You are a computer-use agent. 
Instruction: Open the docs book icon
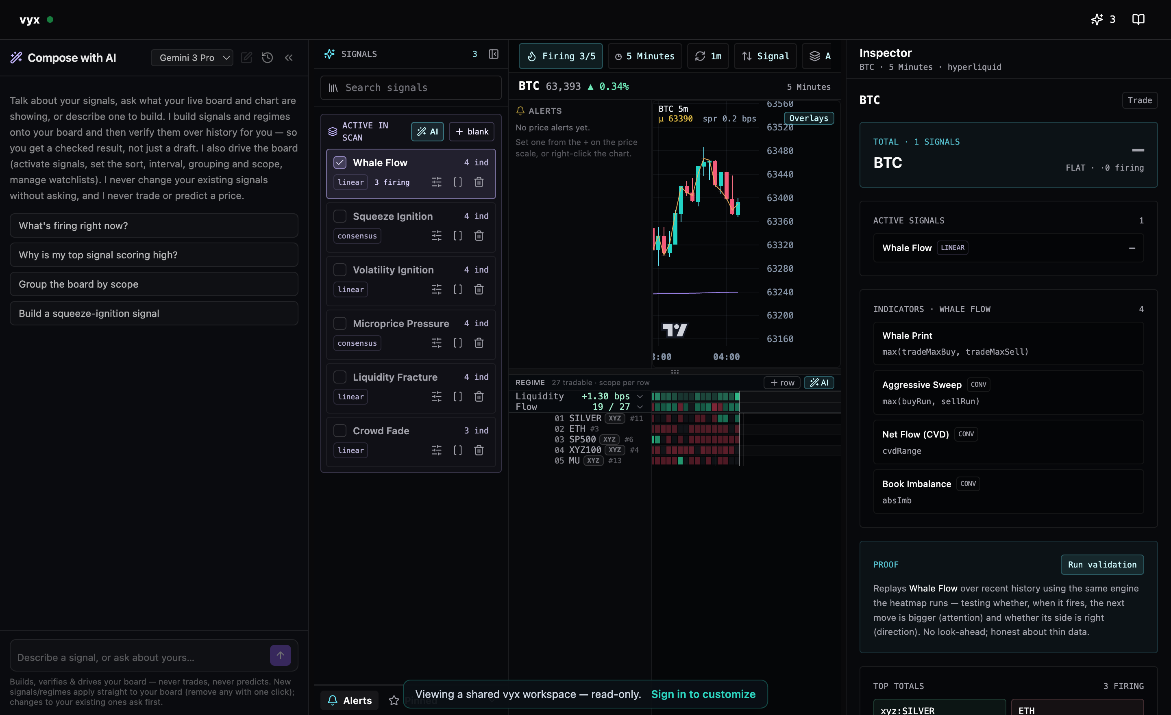point(1138,19)
